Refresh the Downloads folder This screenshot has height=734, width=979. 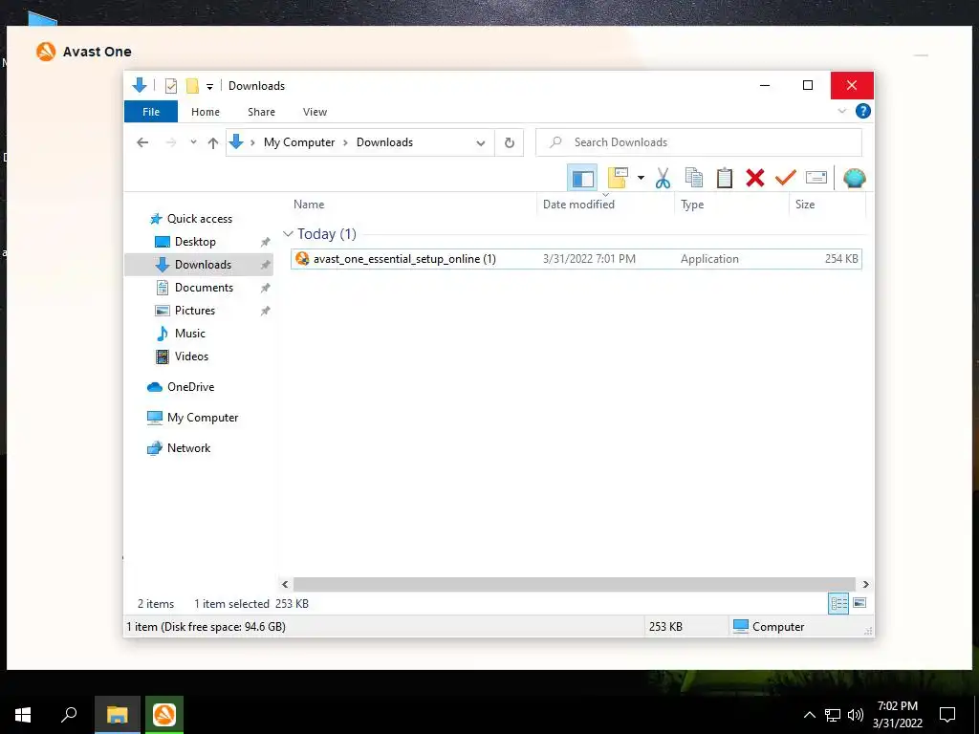click(510, 143)
